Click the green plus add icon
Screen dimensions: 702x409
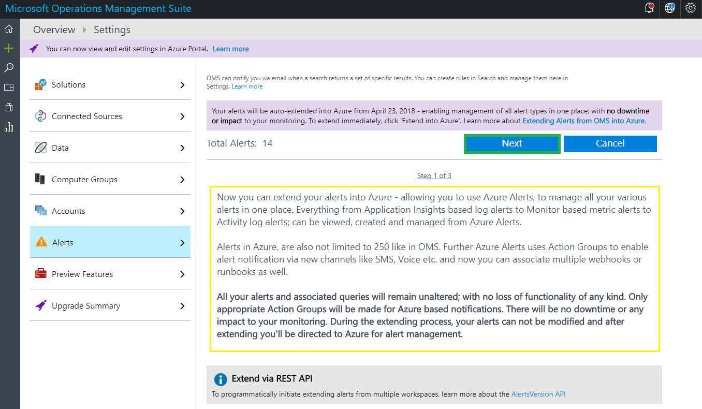[9, 48]
